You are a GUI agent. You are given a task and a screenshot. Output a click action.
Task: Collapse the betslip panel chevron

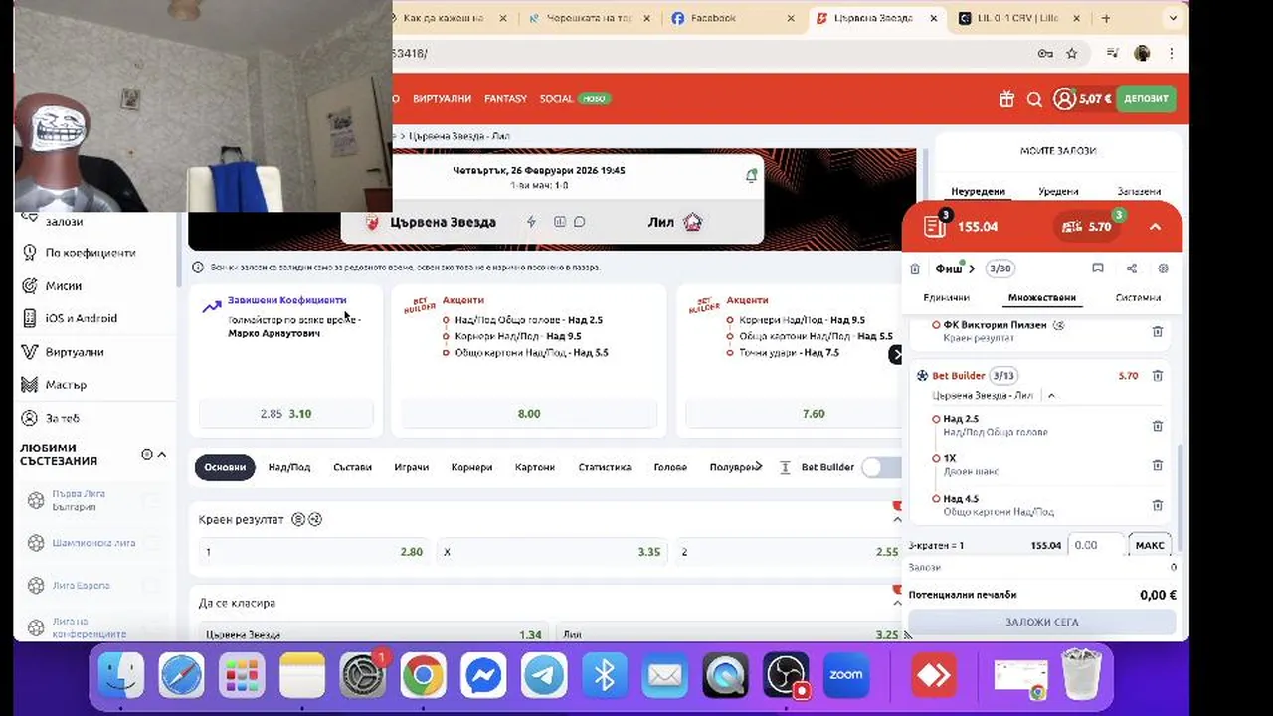tap(1155, 227)
